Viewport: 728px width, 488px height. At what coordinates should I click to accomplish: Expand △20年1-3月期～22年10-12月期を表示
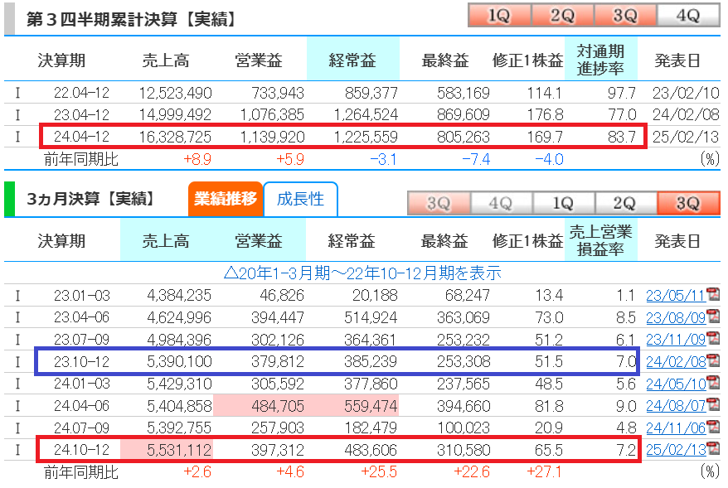point(362,273)
